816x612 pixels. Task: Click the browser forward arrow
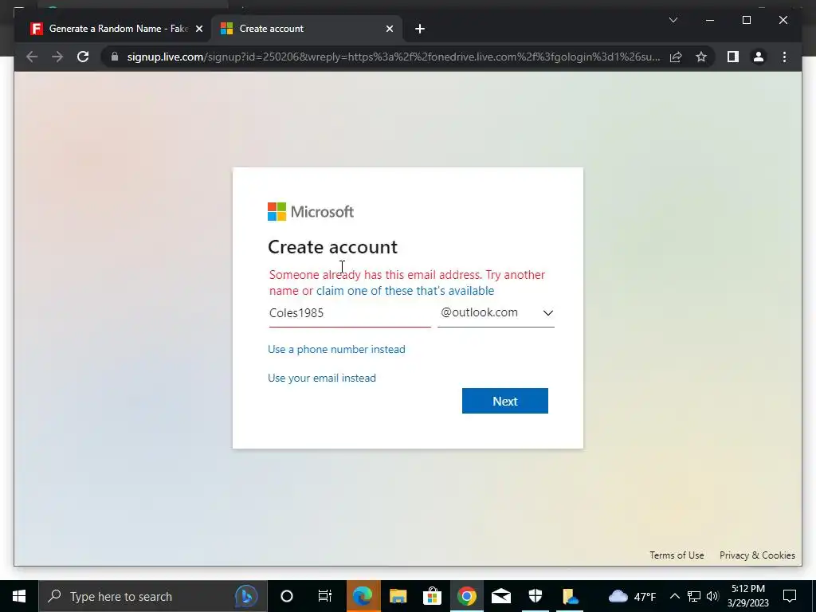point(57,57)
